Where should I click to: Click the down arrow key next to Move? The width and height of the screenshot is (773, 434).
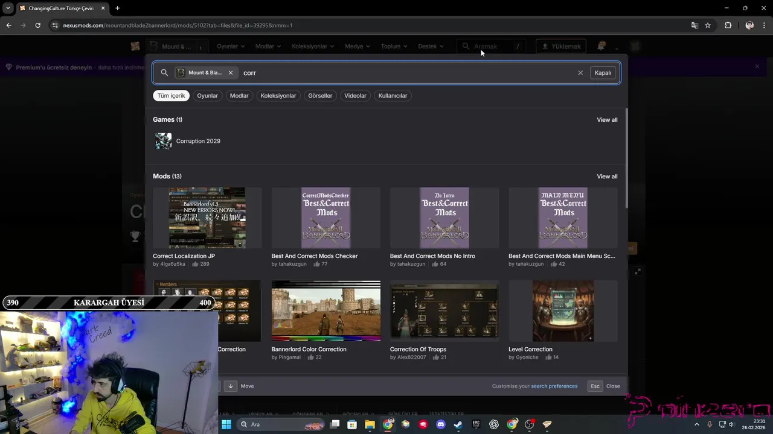(x=230, y=386)
